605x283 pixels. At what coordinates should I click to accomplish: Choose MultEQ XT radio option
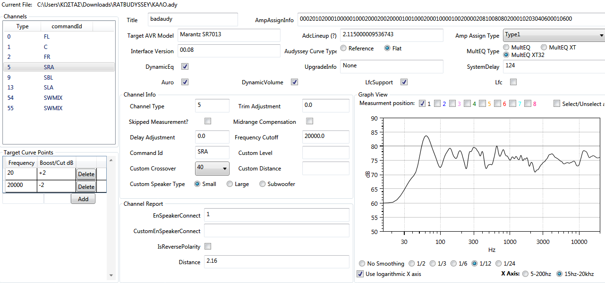click(x=544, y=48)
